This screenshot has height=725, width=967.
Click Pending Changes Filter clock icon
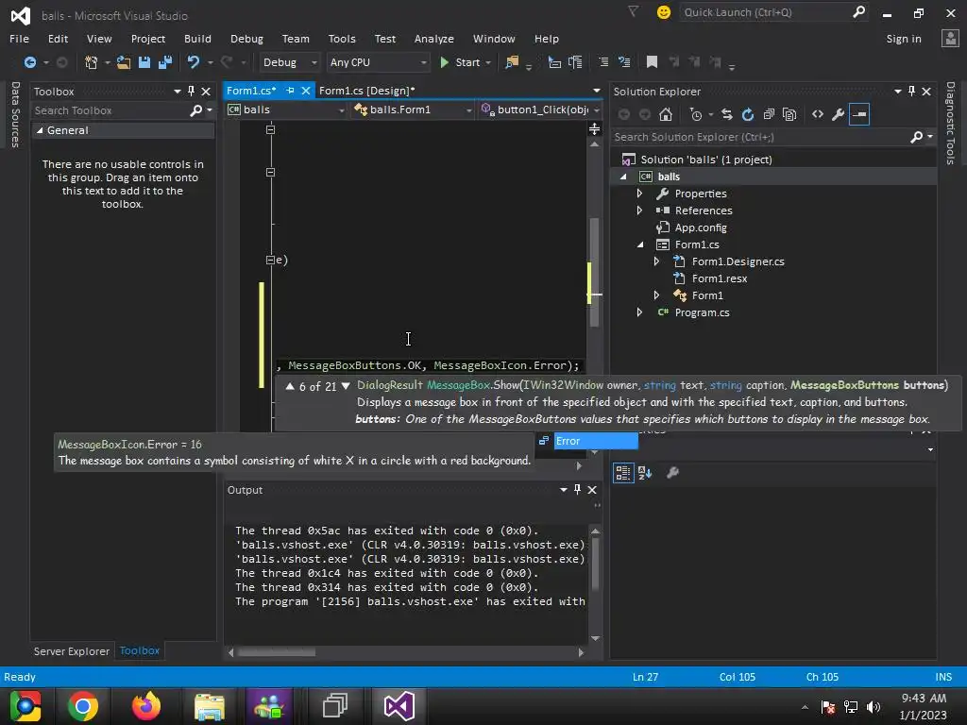[696, 114]
